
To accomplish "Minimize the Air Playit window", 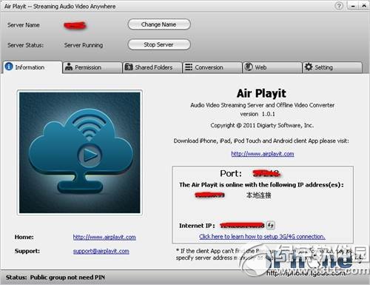I will point(353,6).
